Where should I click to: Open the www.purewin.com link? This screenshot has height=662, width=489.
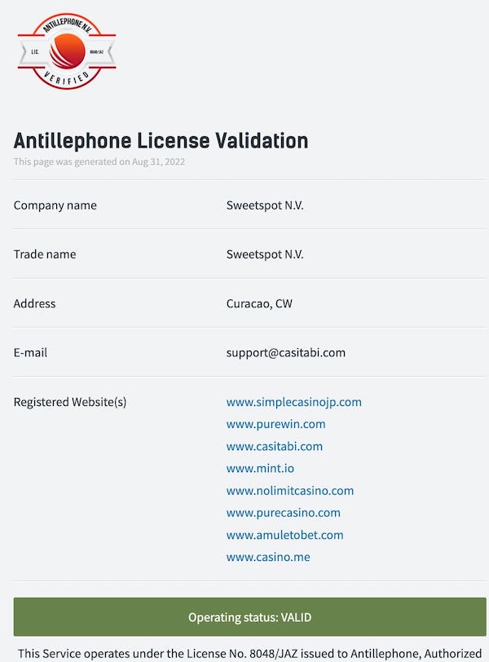[275, 424]
